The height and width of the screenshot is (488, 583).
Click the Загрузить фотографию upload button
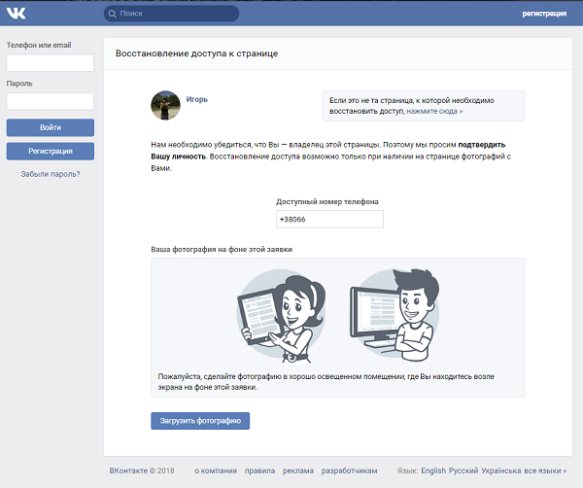200,421
